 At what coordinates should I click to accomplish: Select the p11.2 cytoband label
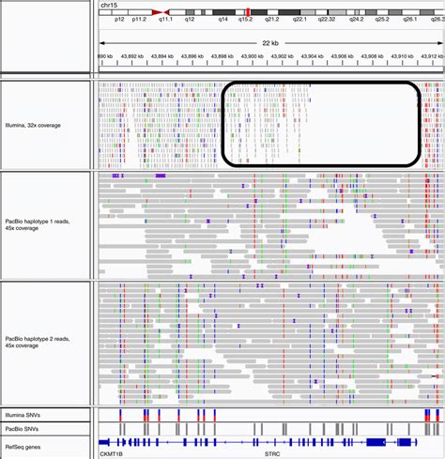tap(139, 19)
